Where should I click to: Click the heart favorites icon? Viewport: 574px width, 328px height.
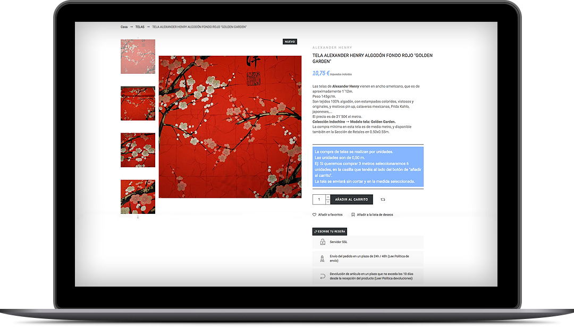315,214
